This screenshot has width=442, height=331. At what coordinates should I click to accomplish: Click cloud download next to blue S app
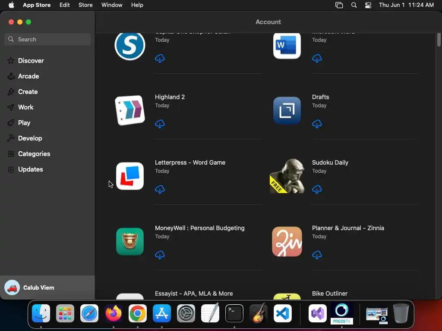click(x=160, y=58)
